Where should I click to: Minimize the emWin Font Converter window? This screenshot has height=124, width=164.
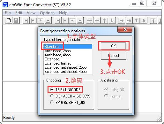134,4
